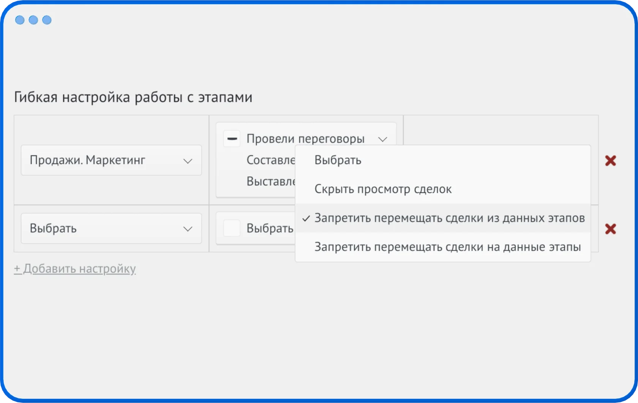Select "Выбрать" at top of context menu

point(338,160)
